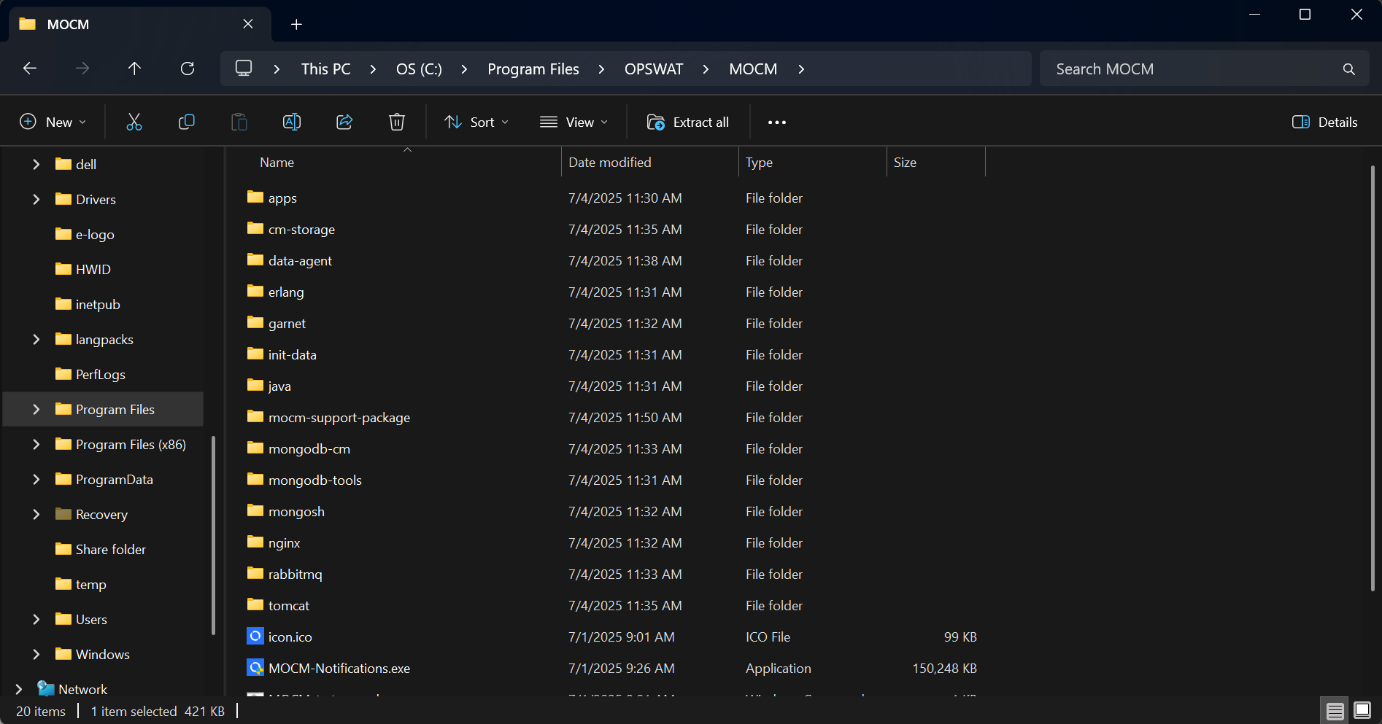Click OPSWAT breadcrumb
The width and height of the screenshot is (1382, 724).
click(654, 69)
